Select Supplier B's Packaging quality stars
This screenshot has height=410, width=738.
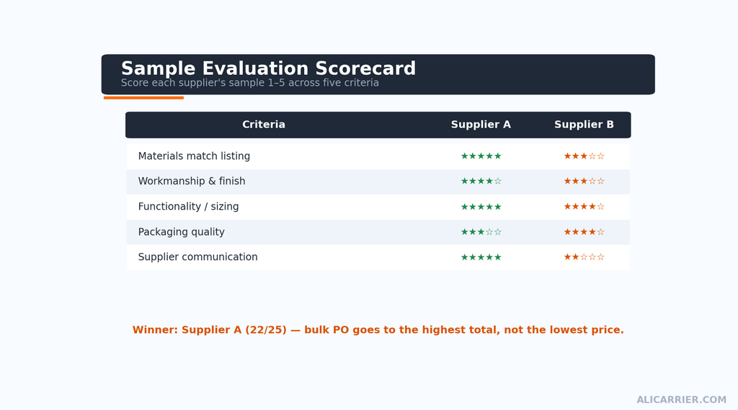pyautogui.click(x=584, y=232)
